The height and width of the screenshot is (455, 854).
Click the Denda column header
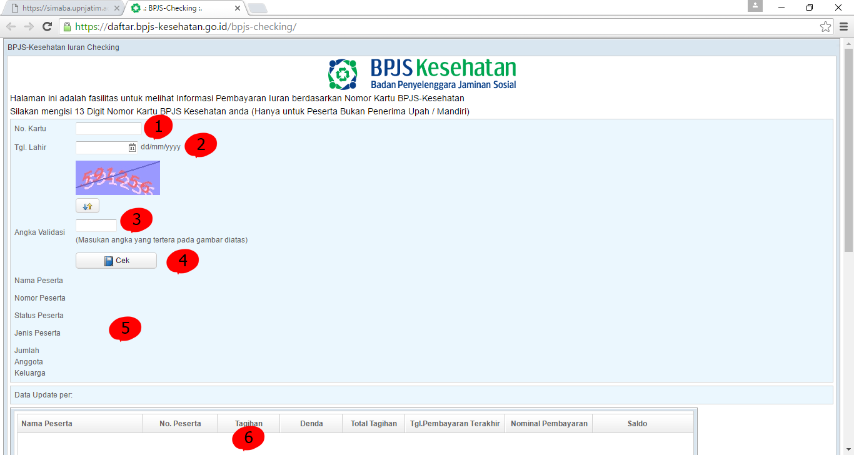(311, 424)
